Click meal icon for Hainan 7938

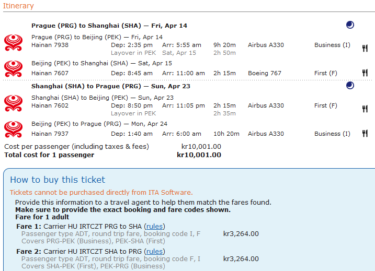[x=365, y=48]
